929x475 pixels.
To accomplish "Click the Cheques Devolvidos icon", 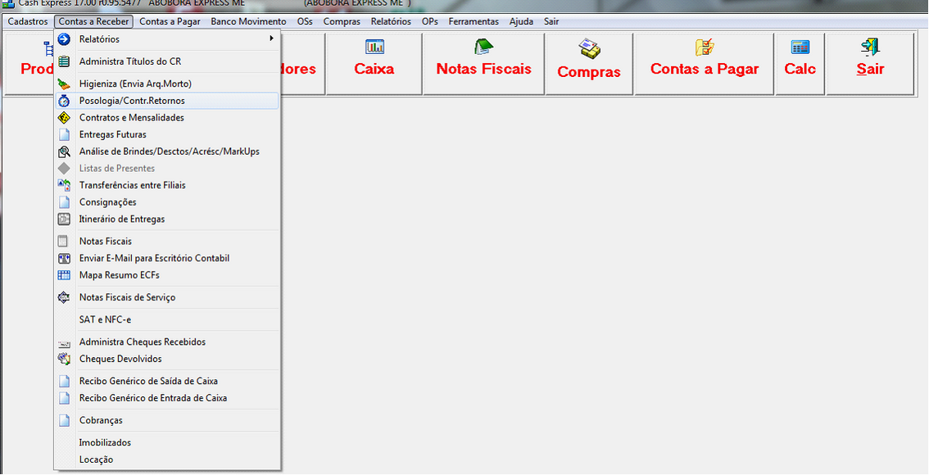I will pyautogui.click(x=64, y=359).
